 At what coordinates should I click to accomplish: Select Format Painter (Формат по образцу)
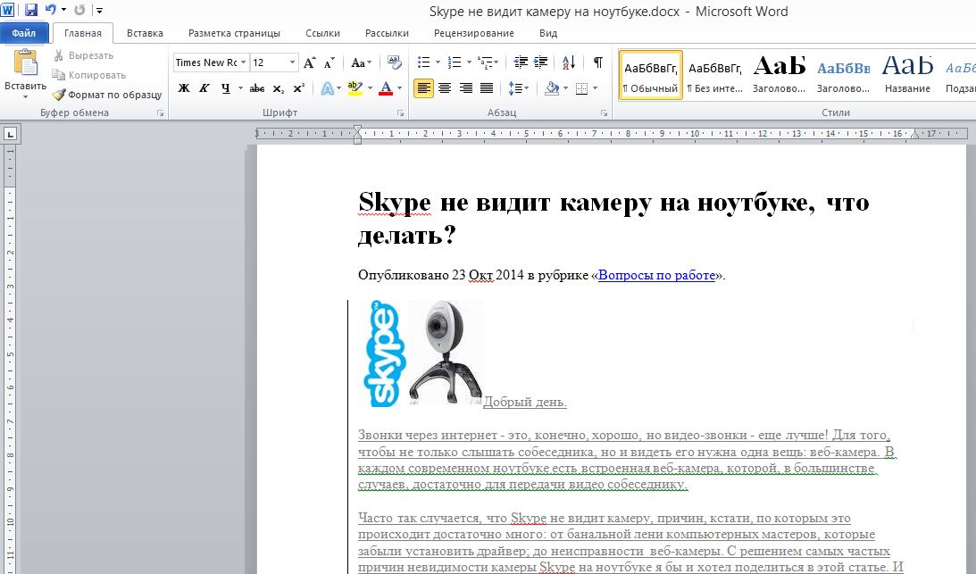coord(107,95)
